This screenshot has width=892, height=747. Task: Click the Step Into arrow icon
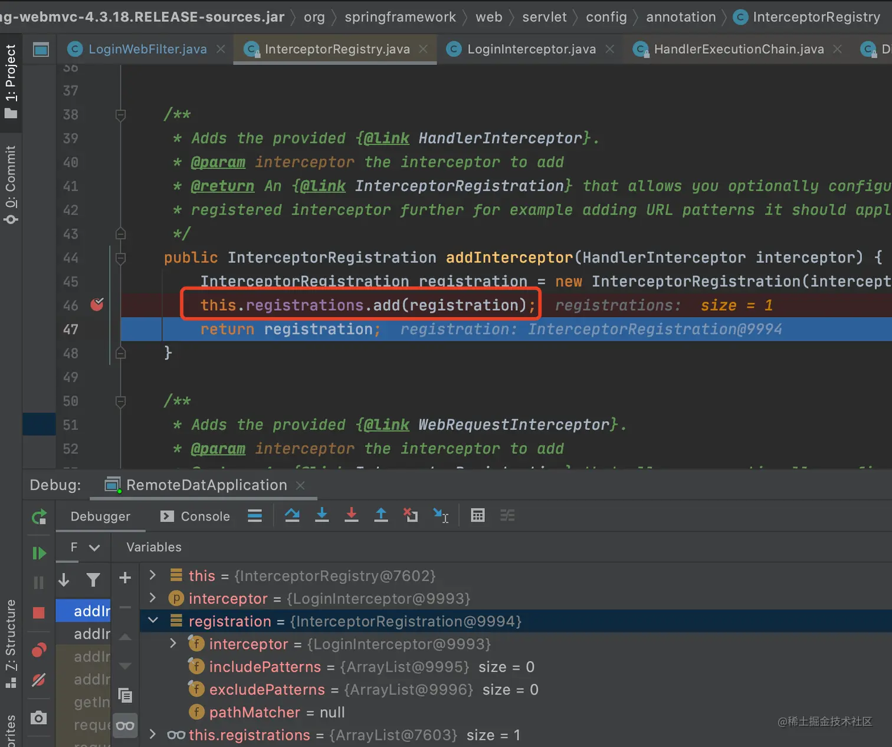click(x=322, y=515)
